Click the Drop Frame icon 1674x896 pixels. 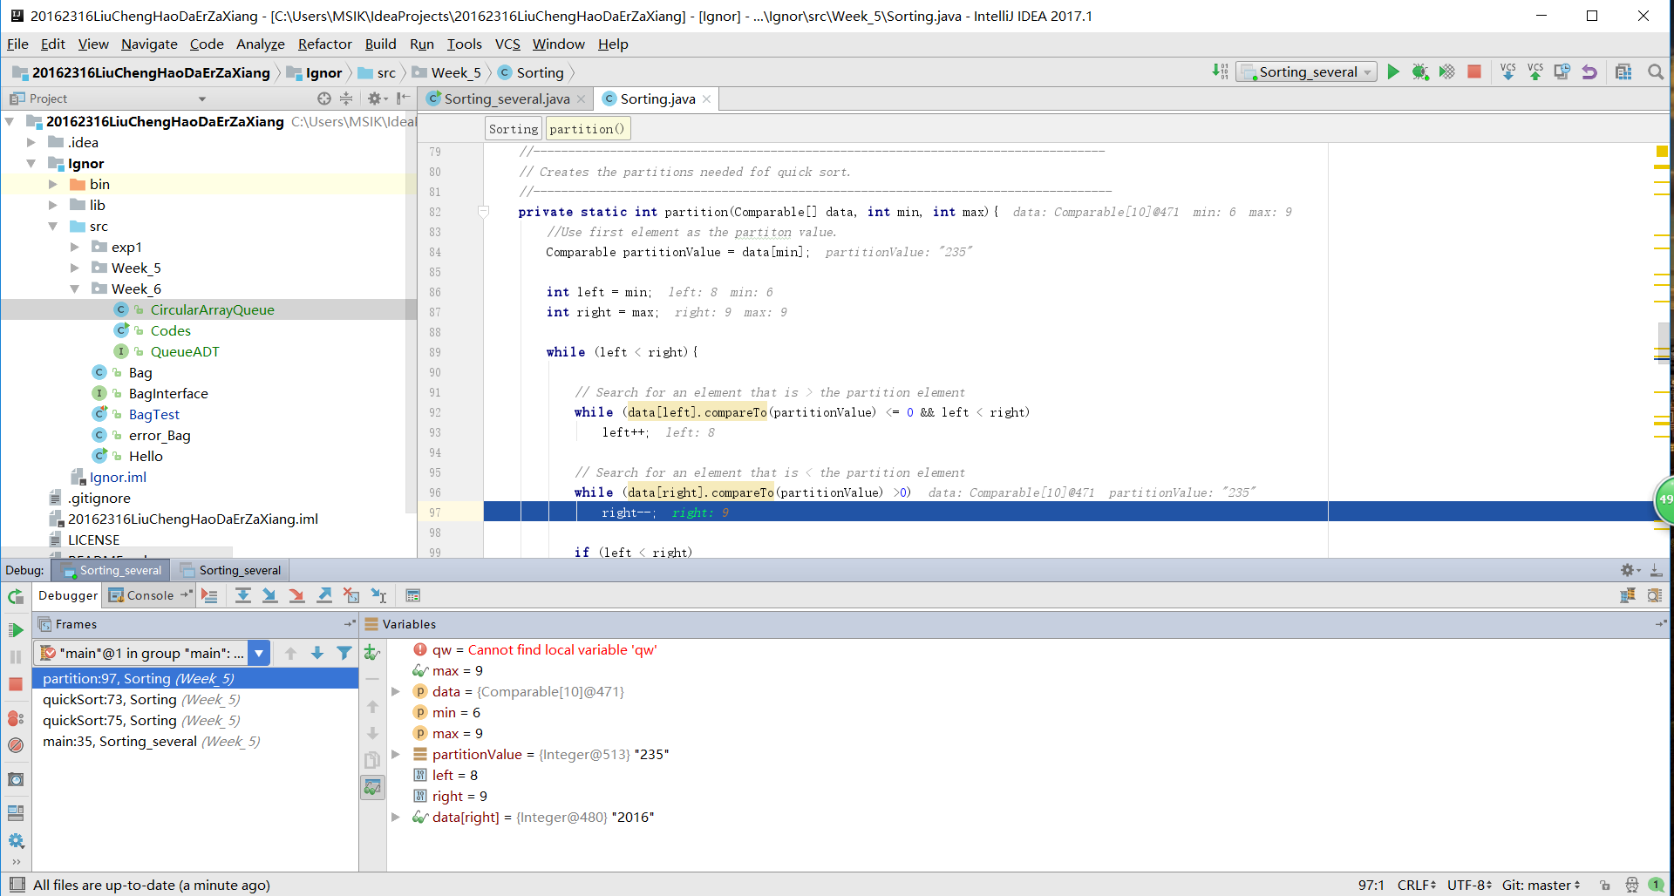351,595
